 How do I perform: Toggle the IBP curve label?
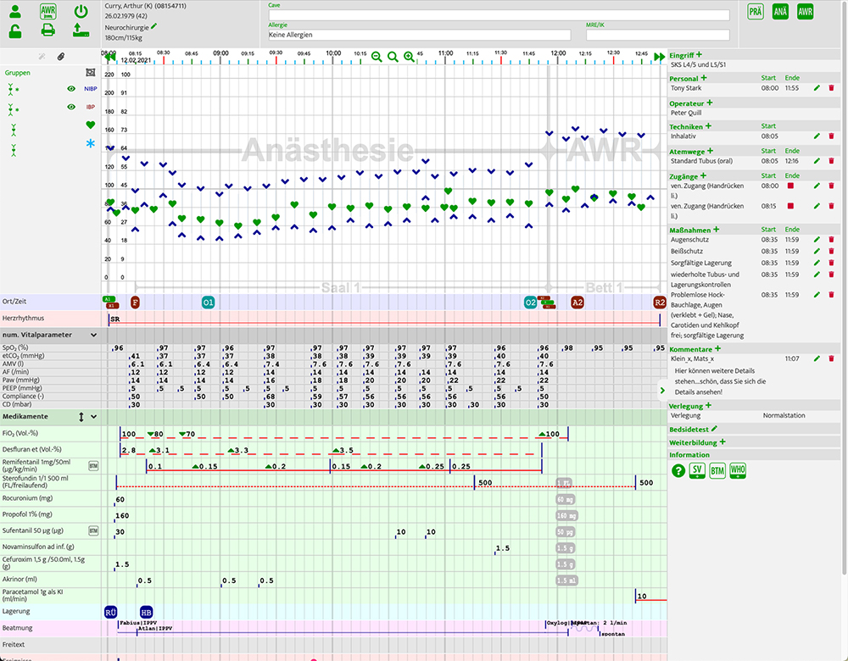coord(91,107)
